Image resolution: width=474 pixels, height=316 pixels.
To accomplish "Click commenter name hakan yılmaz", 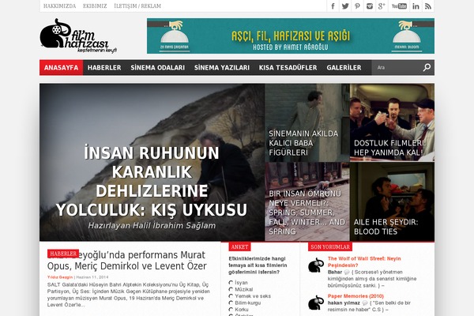I will (x=344, y=303).
